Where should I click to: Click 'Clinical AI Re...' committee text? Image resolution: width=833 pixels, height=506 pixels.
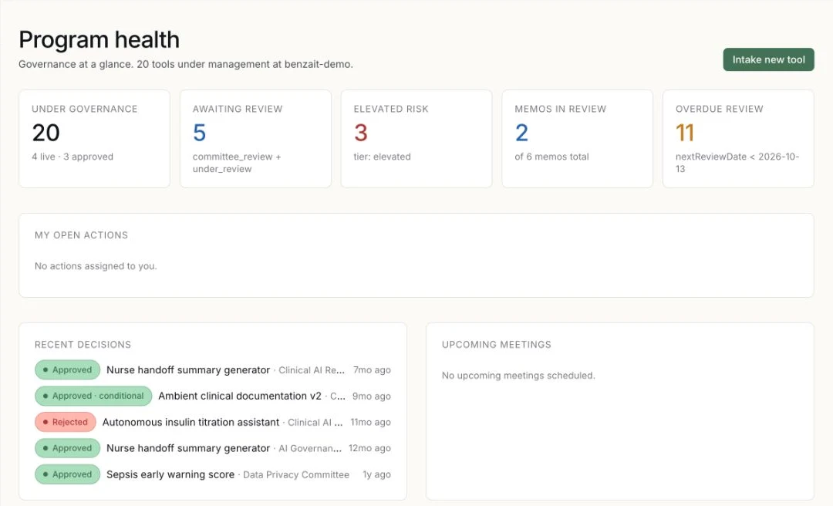[x=312, y=370]
